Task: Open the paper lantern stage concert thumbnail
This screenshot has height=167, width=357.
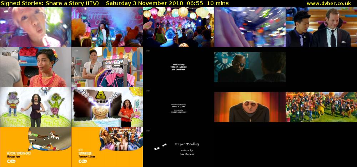Action: 178,27
